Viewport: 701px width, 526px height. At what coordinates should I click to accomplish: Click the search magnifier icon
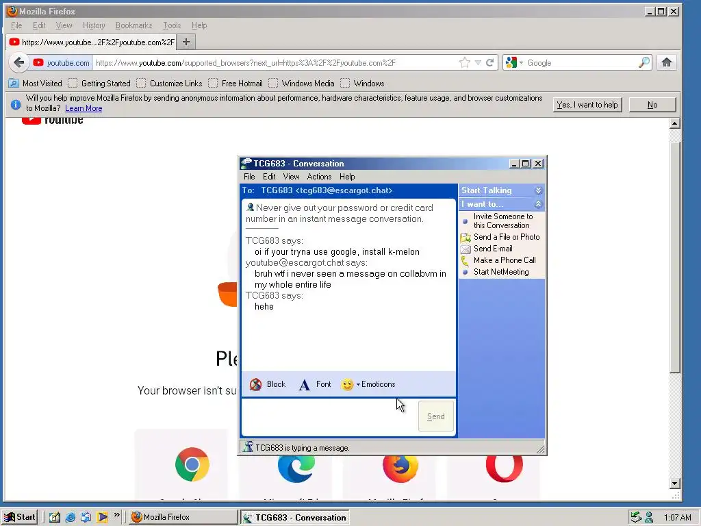click(644, 62)
